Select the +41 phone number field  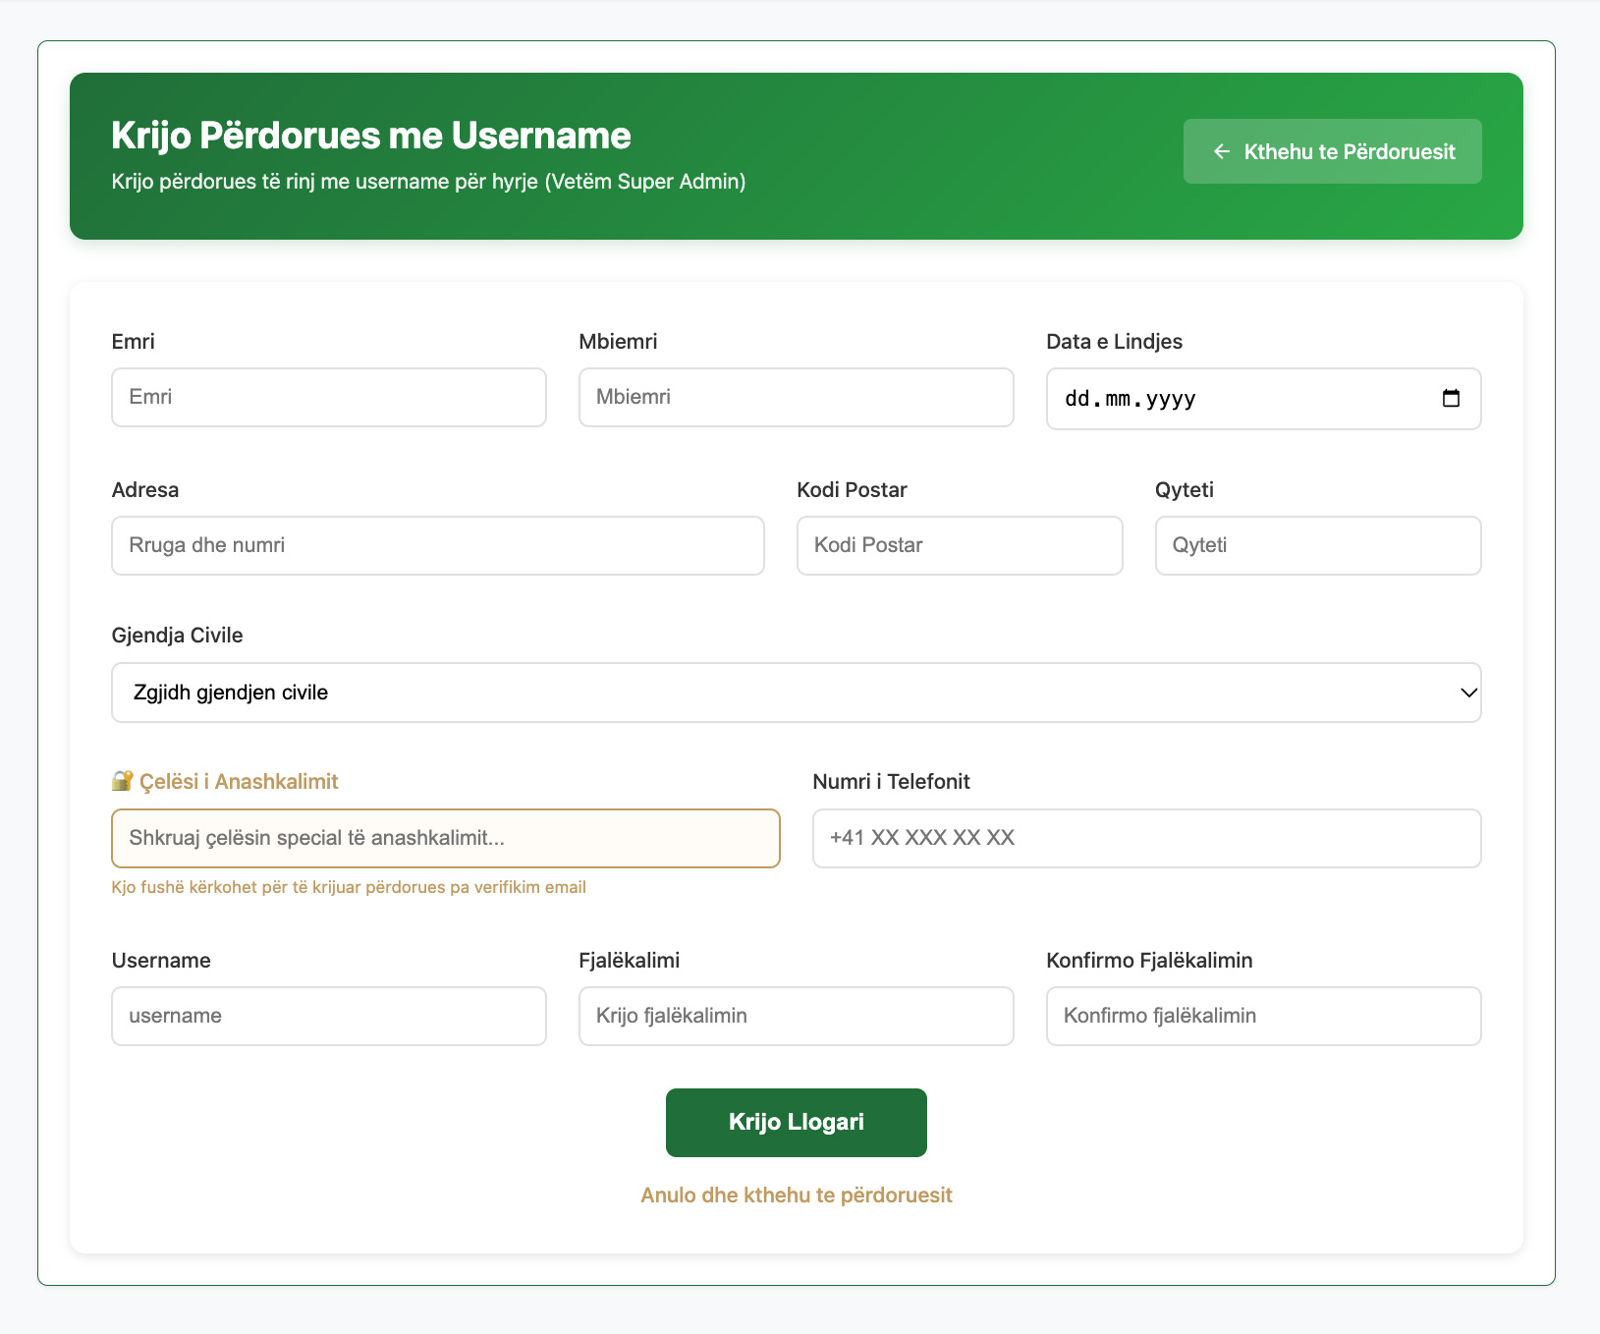click(1147, 838)
